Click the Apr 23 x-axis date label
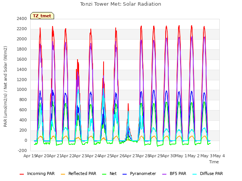This screenshot has height=181, width=242. point(80,156)
